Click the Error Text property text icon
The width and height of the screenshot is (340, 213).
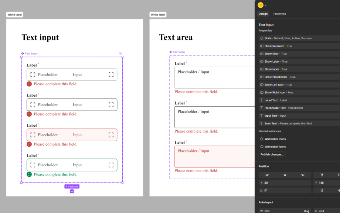tap(262, 123)
